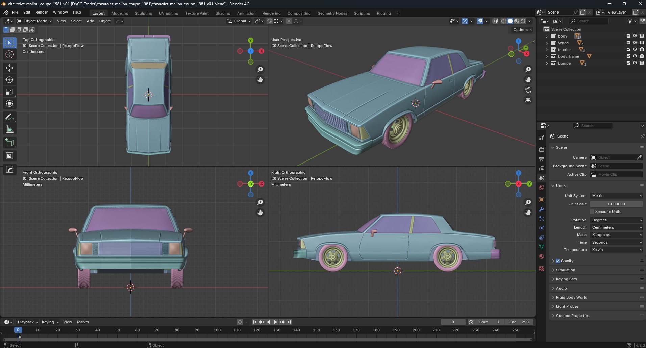Click the Options button in viewport
This screenshot has width=646, height=348.
coord(522,30)
